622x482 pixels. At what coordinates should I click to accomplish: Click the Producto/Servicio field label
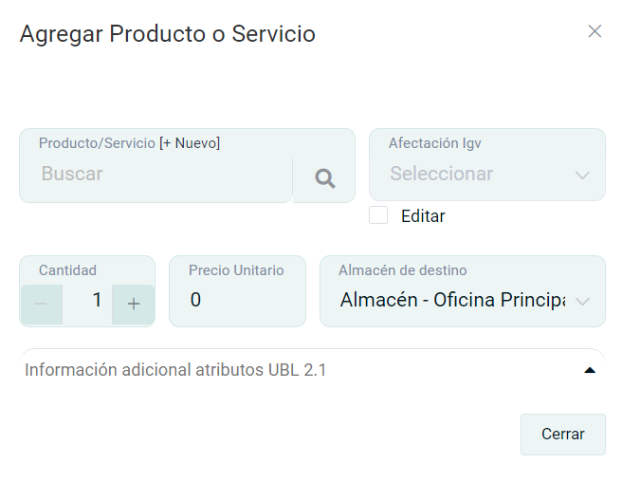(97, 143)
